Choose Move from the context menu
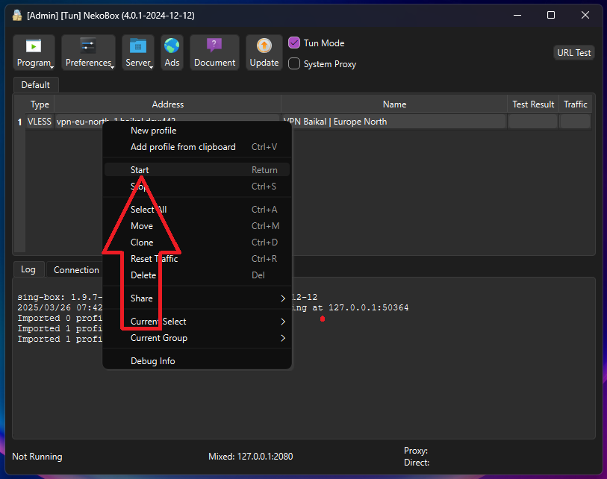The image size is (607, 479). click(x=197, y=226)
